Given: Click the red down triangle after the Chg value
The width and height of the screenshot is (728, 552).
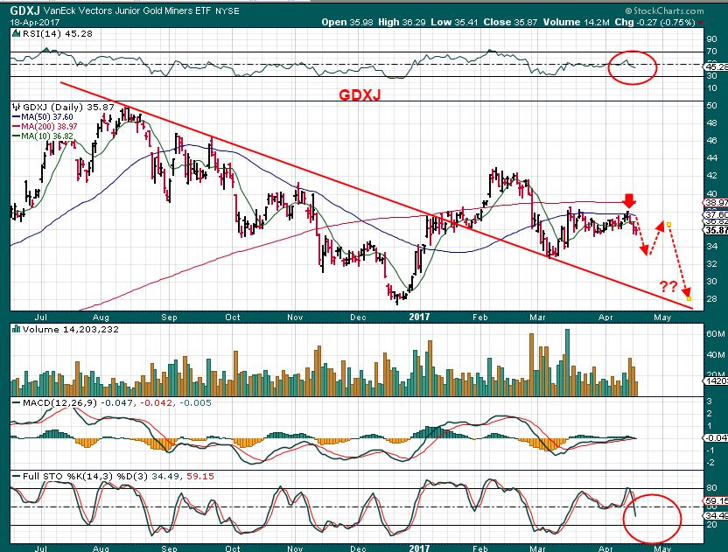Looking at the screenshot, I should [x=701, y=22].
